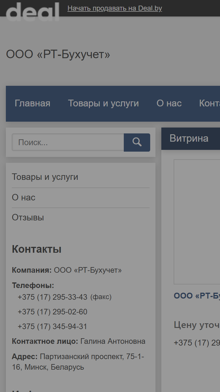The height and width of the screenshot is (392, 220).
Task: Open the showcase product image placeholder
Action: point(197,222)
